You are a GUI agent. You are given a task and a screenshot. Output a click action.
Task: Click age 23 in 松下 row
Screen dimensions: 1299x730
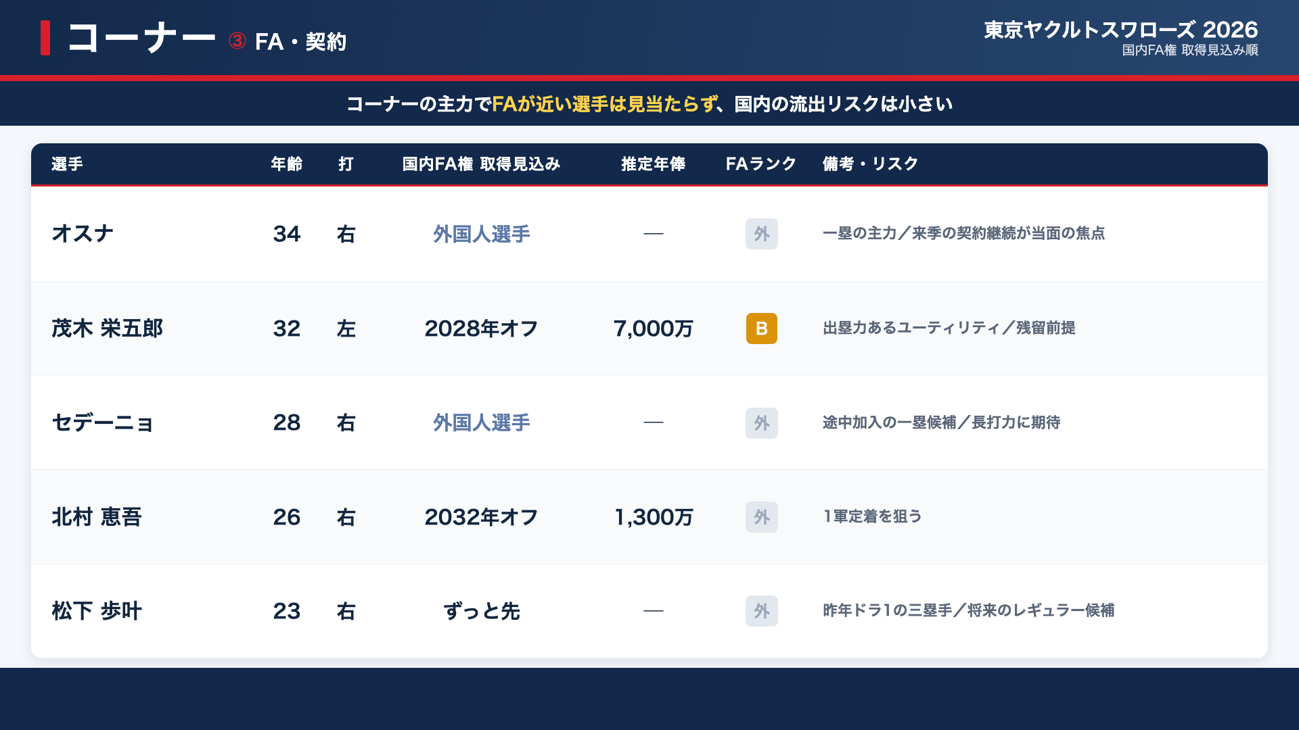[x=287, y=611]
